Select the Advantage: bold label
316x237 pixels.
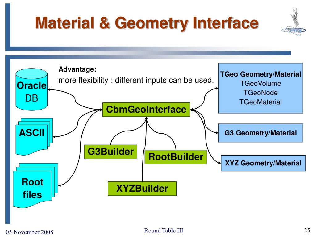click(77, 69)
